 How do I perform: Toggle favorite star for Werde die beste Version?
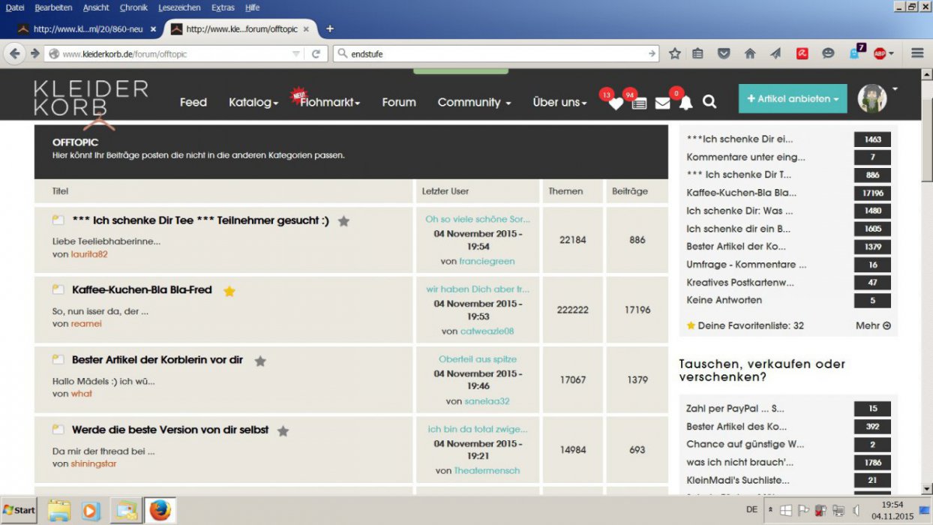pyautogui.click(x=283, y=431)
